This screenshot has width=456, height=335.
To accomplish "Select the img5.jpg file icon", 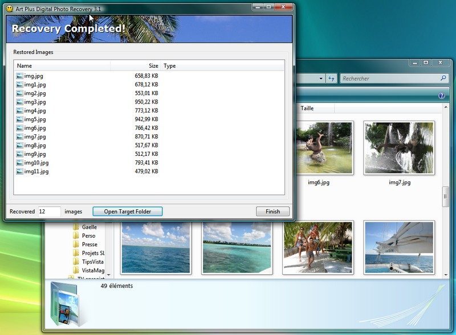I will tap(20, 119).
